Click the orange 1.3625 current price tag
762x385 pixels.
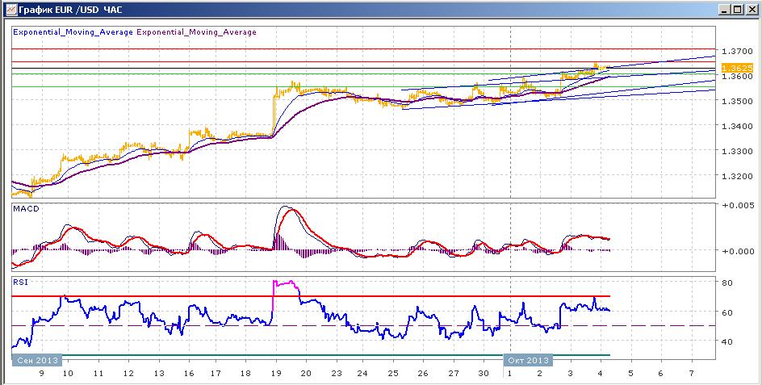tap(737, 68)
